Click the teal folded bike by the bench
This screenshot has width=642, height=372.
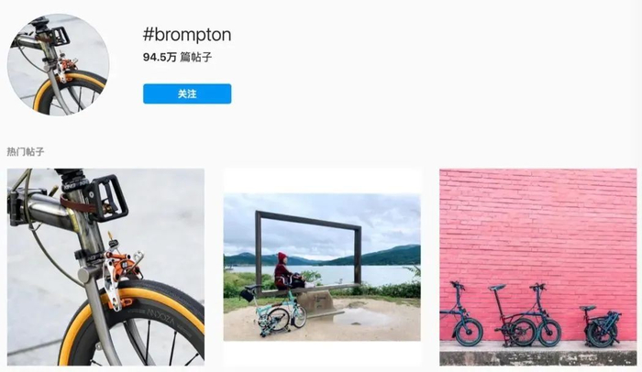pyautogui.click(x=282, y=313)
